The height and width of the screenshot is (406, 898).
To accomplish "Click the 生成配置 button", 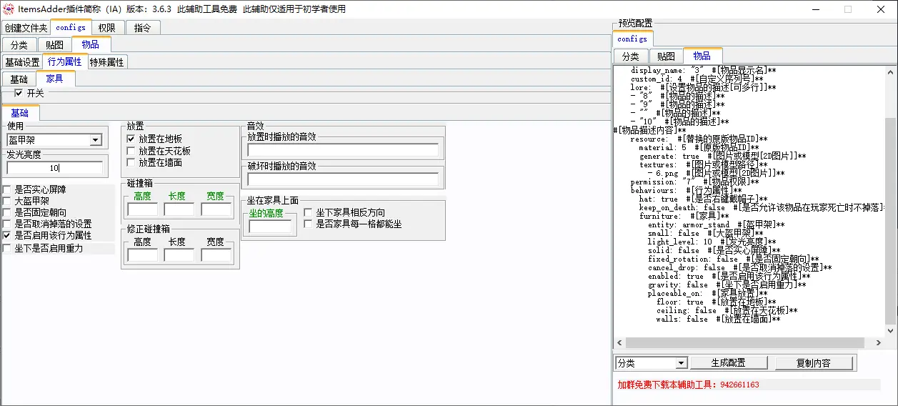I will click(x=729, y=363).
